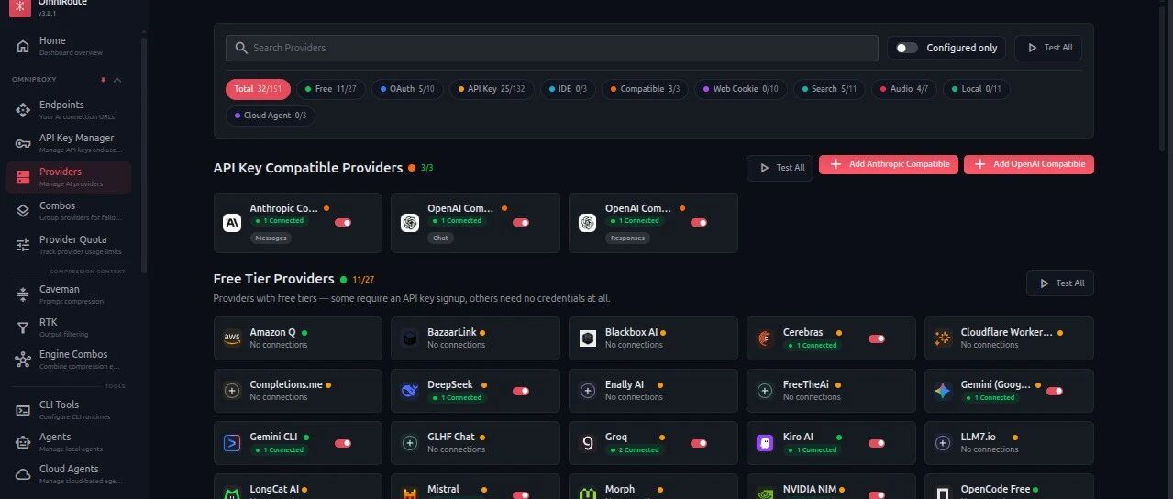The width and height of the screenshot is (1173, 499).
Task: Click Add OpenAI Compatible button
Action: pos(1029,164)
